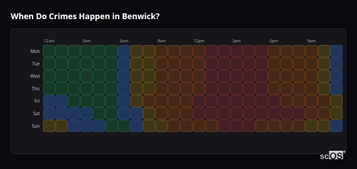Click the 9am column header
Image resolution: width=357 pixels, height=169 pixels.
click(162, 41)
